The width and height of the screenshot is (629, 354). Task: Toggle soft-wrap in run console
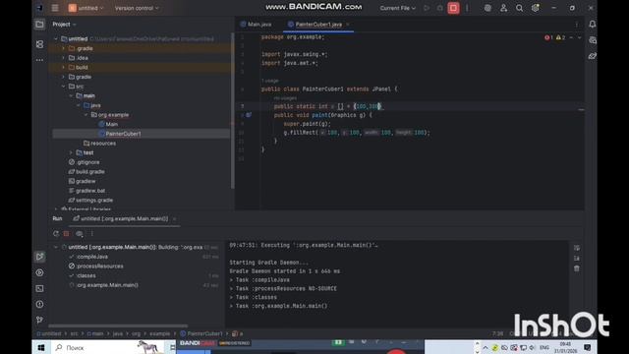(577, 248)
